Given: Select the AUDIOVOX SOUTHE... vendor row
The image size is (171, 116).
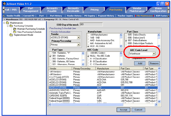Looking at the screenshot, I should (103, 90).
